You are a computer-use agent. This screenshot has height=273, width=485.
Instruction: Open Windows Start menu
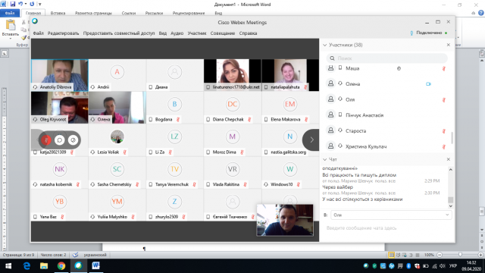tap(8, 266)
